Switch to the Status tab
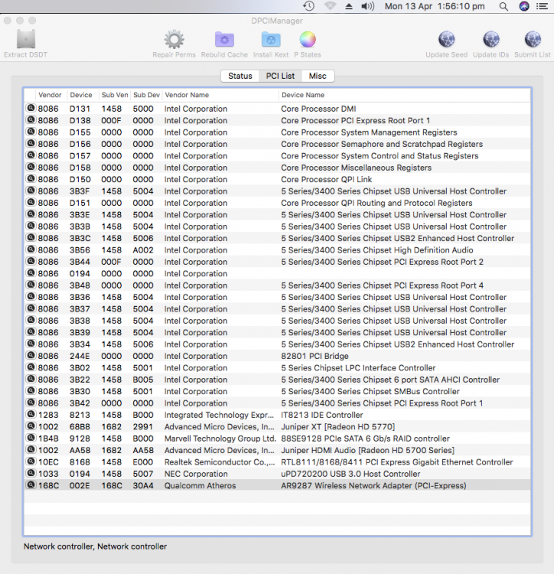This screenshot has width=554, height=574. click(x=240, y=76)
